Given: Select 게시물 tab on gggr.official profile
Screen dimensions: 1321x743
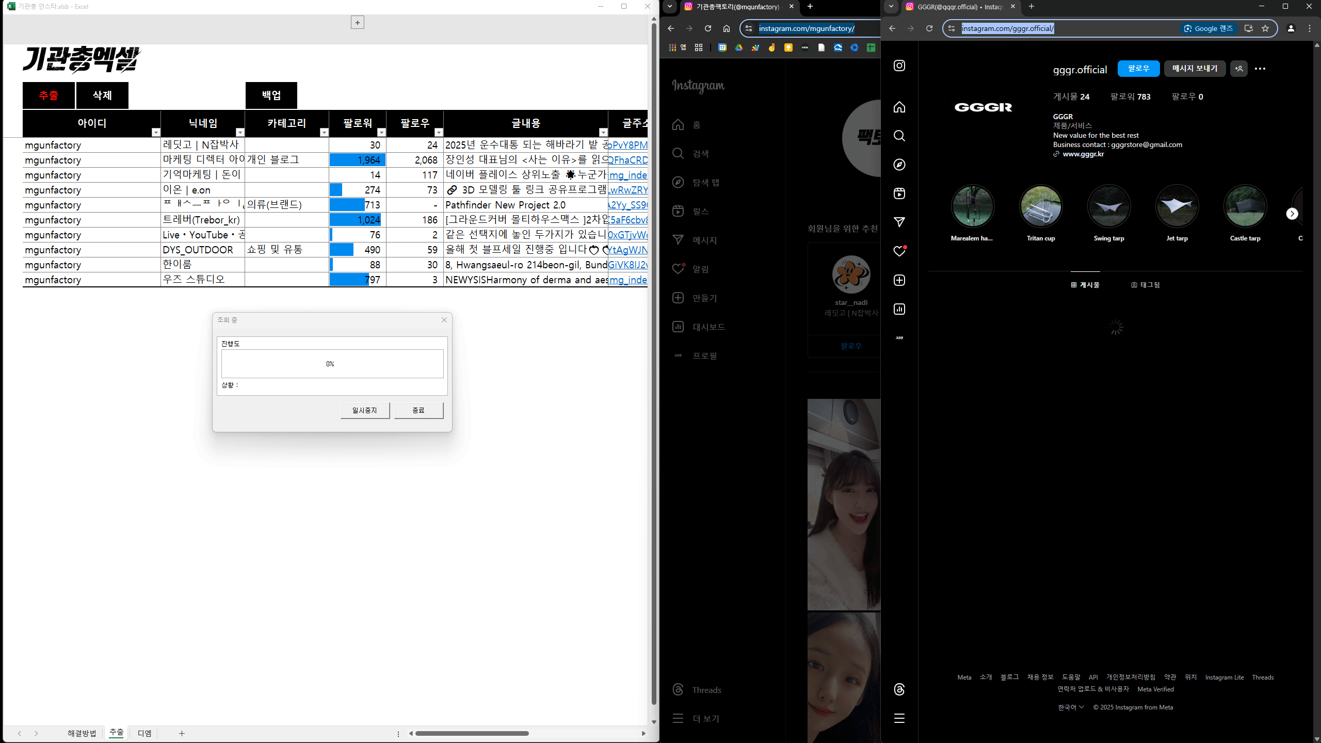Looking at the screenshot, I should pyautogui.click(x=1085, y=285).
